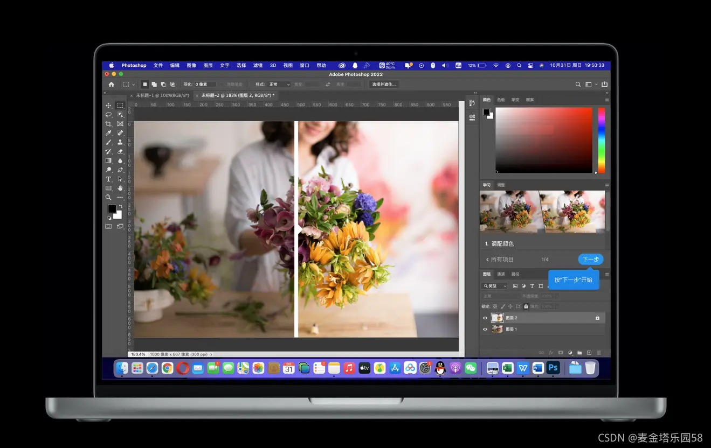Switch to the 色板 tab
This screenshot has width=711, height=448.
tap(501, 100)
